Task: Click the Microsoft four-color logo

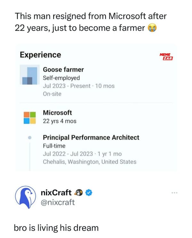Action: tap(30, 118)
